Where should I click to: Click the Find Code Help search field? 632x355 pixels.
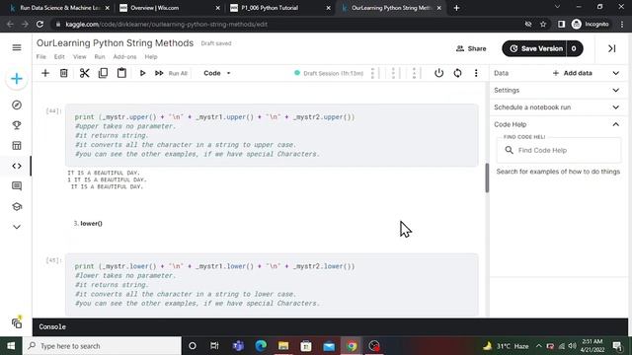559,150
